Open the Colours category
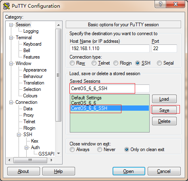Screen dimensions: 188x181 click(x=30, y=96)
